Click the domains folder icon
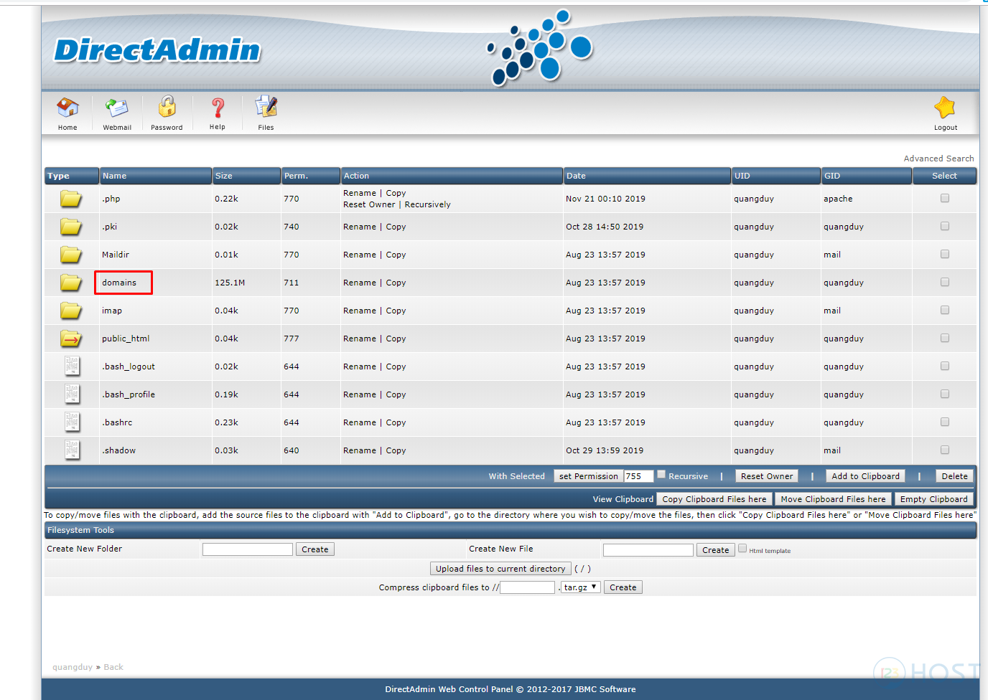988x700 pixels. pos(70,283)
